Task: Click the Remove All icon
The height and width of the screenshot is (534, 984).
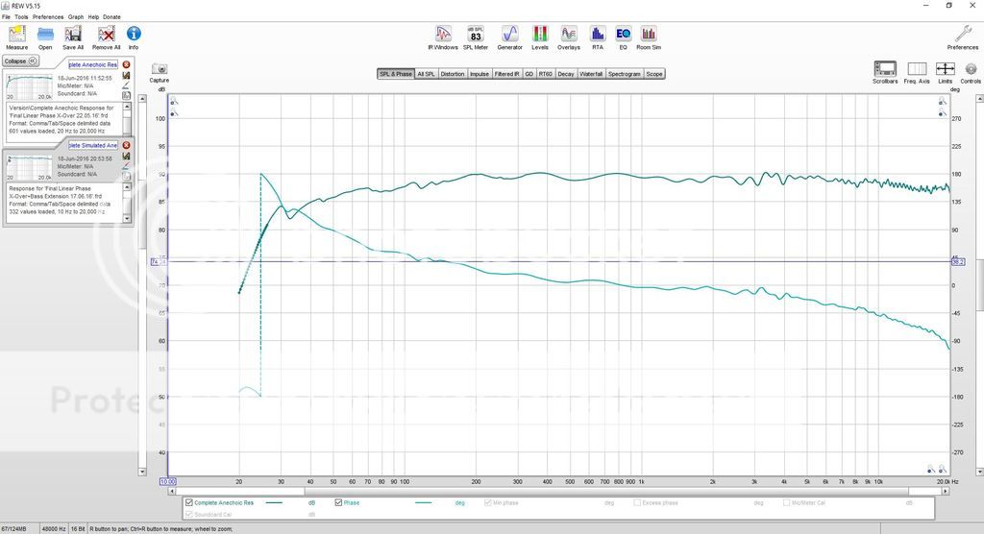Action: (105, 36)
